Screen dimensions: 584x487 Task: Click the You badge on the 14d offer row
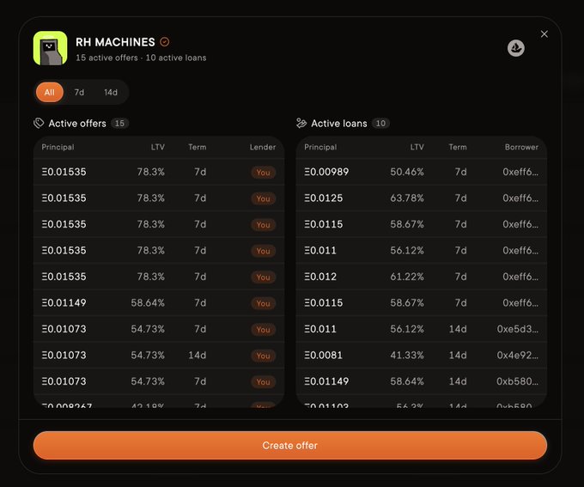coord(263,356)
